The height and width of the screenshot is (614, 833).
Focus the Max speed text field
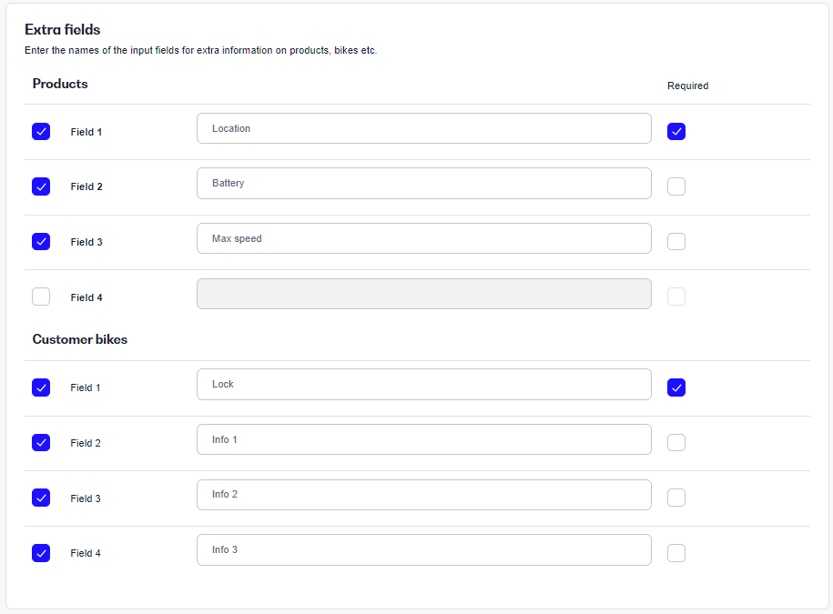coord(424,238)
